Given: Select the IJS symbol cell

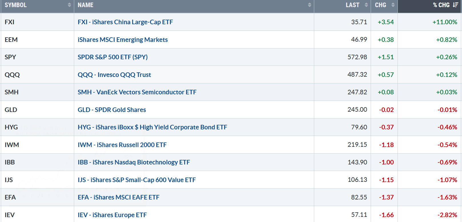Looking at the screenshot, I should (37, 180).
